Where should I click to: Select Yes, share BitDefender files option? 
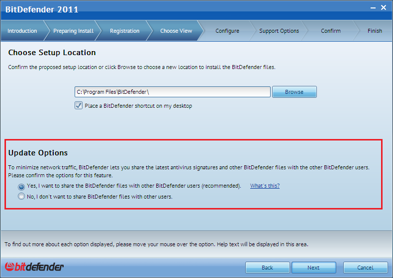21,187
